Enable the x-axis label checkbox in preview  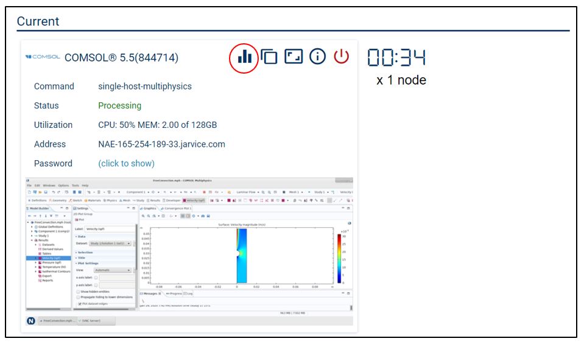(x=96, y=278)
